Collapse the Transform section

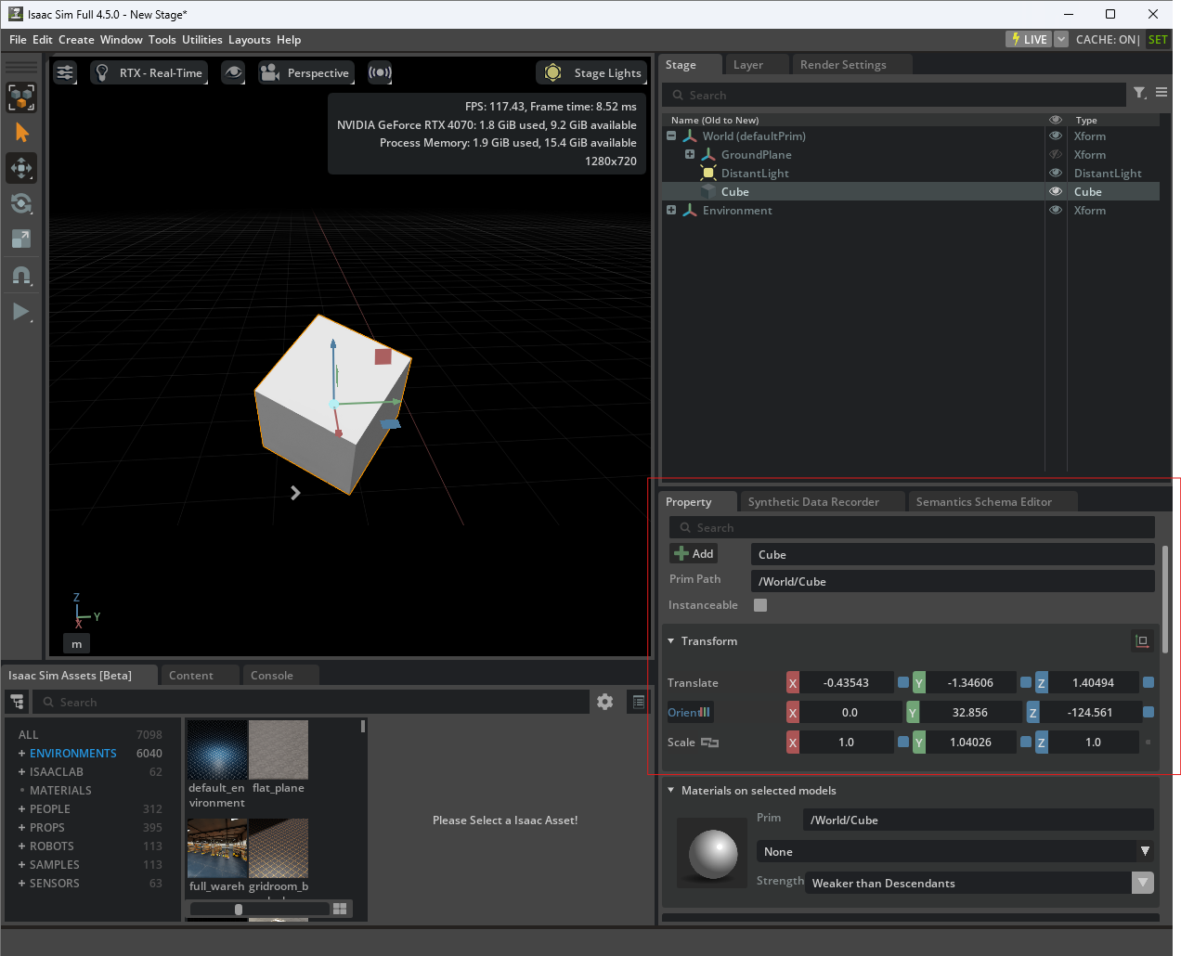(x=671, y=641)
